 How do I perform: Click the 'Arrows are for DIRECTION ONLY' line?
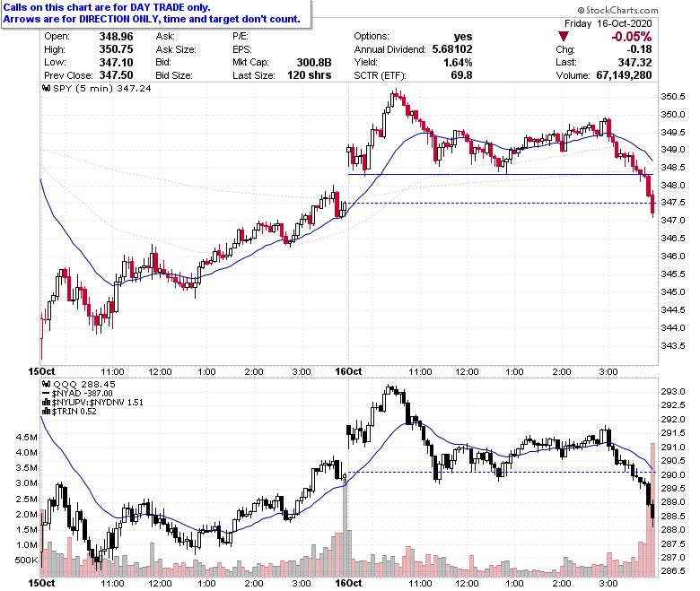coord(152,19)
